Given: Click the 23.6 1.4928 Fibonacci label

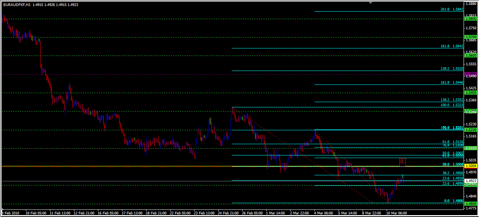Looking at the screenshot, I should click(452, 178).
